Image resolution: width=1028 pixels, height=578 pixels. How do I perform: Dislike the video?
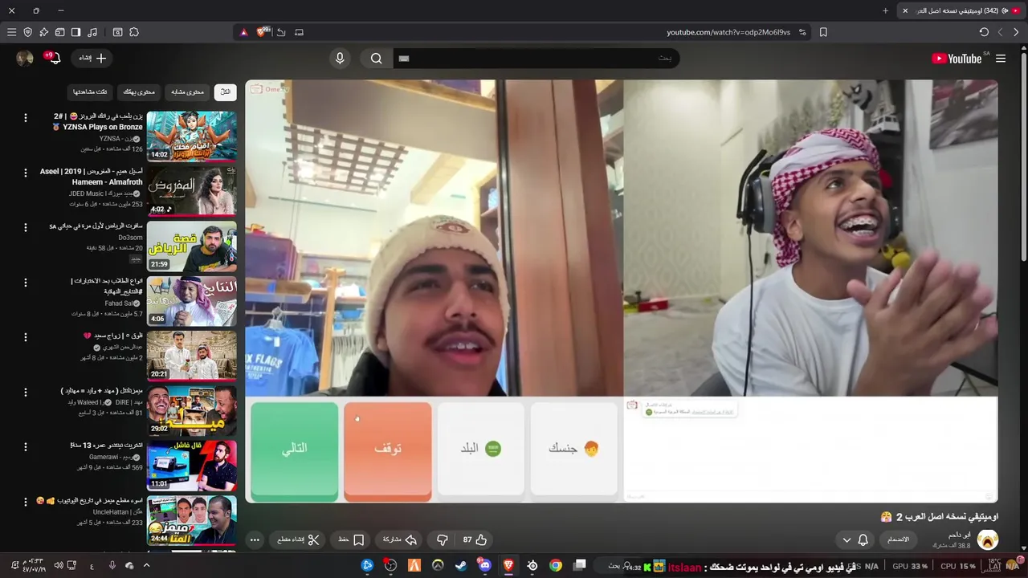[442, 539]
